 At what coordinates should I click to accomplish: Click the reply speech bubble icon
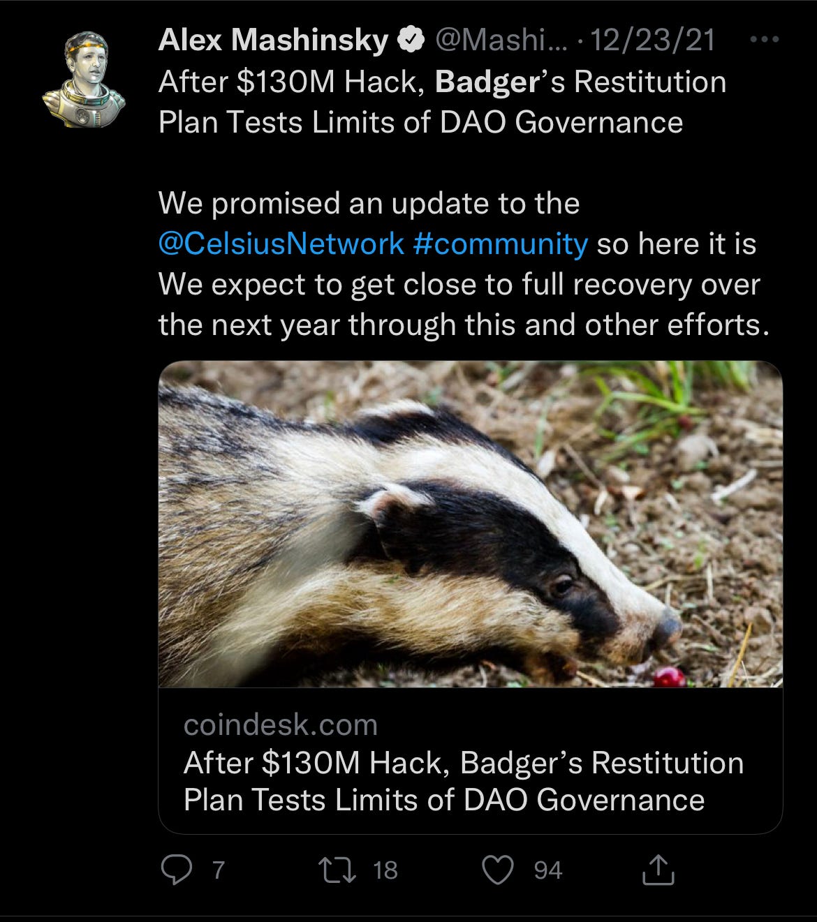176,870
